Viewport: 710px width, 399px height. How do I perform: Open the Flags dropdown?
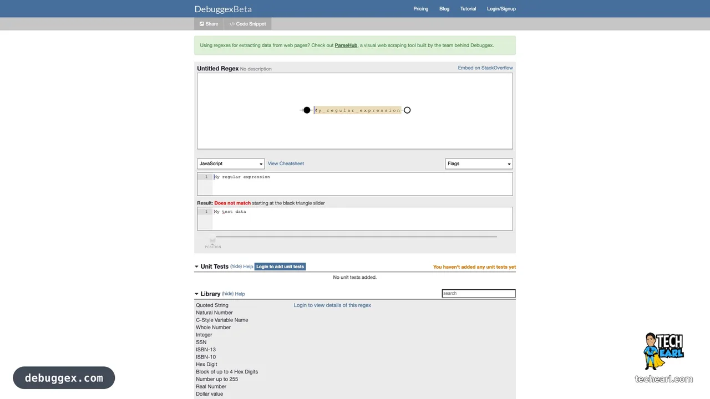point(479,163)
